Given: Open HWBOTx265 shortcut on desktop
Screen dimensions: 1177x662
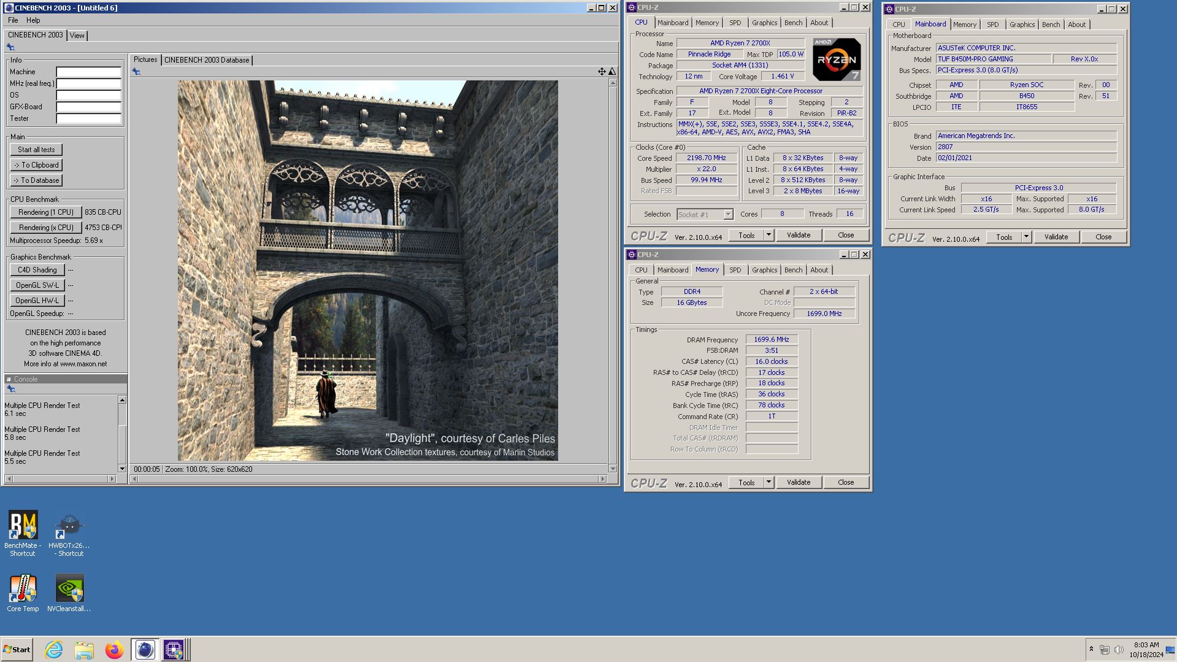Looking at the screenshot, I should pos(69,534).
